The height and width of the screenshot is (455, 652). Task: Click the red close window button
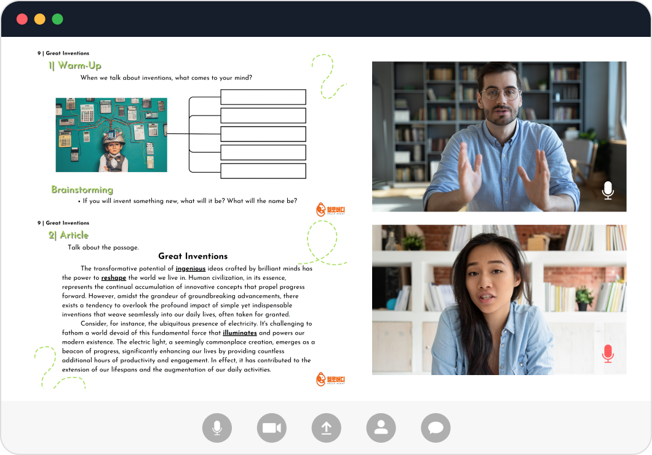tap(22, 19)
